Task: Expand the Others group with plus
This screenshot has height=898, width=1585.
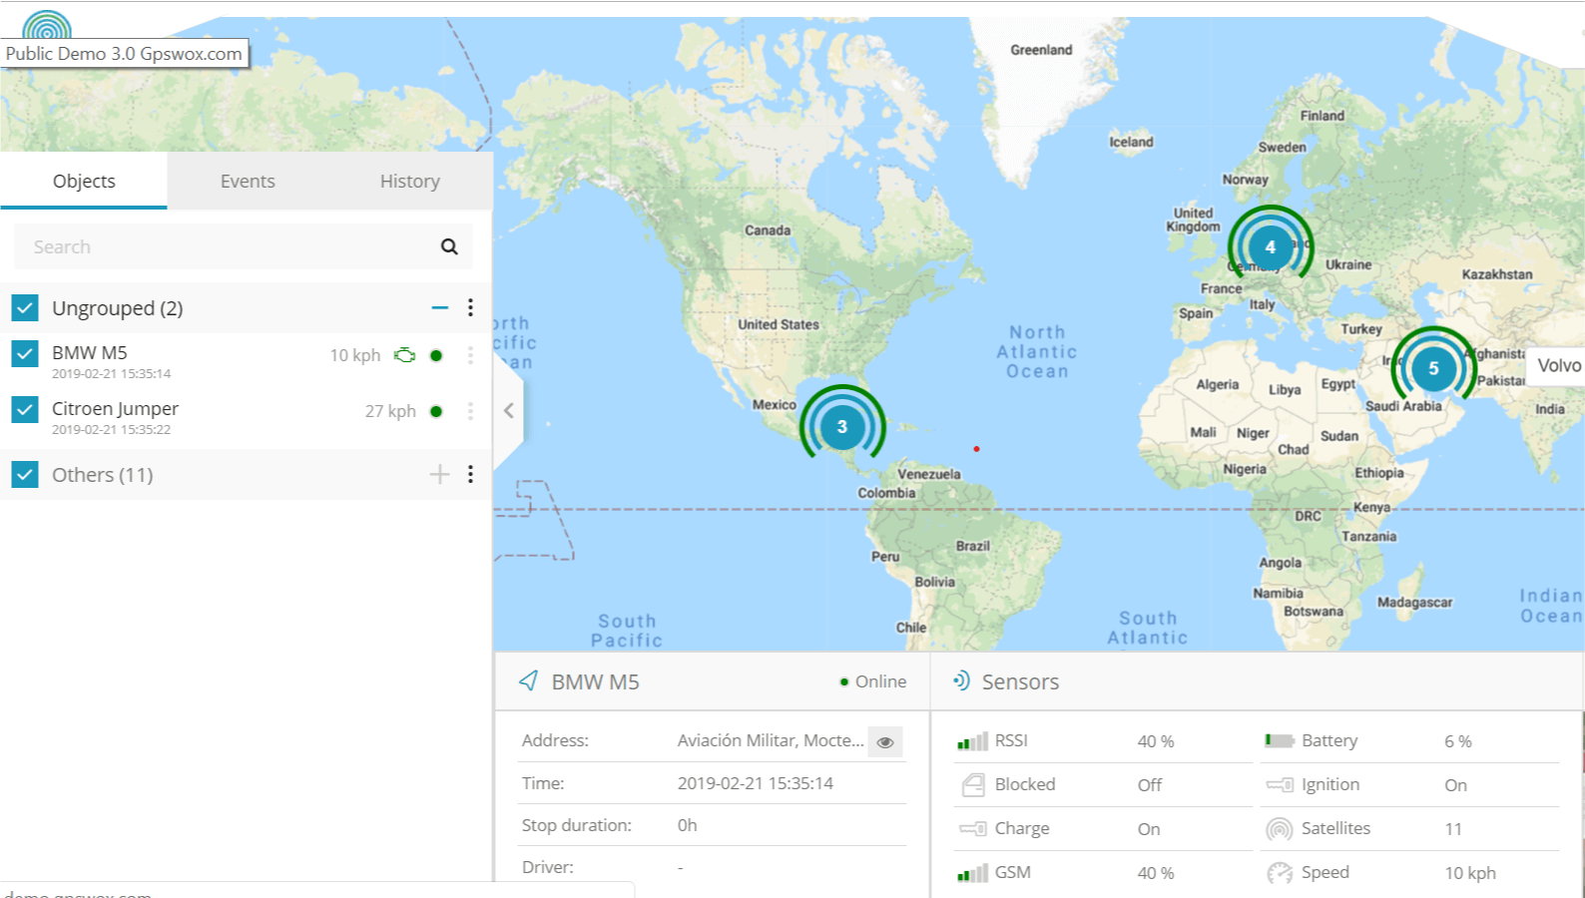Action: (x=439, y=474)
